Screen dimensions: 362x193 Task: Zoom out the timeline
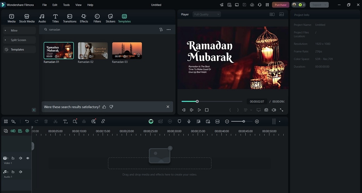point(227,121)
